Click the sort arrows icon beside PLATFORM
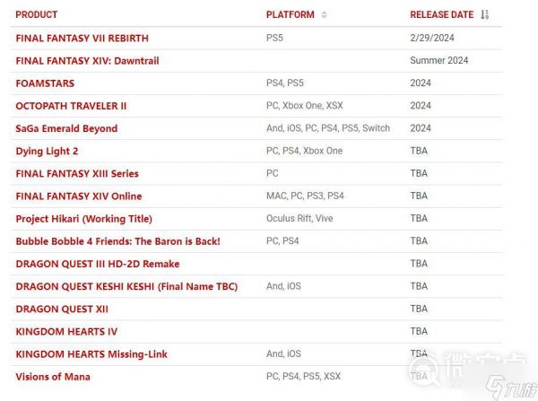The height and width of the screenshot is (401, 538). 324,15
